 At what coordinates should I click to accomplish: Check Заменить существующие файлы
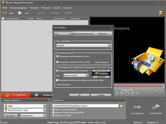tap(53, 112)
